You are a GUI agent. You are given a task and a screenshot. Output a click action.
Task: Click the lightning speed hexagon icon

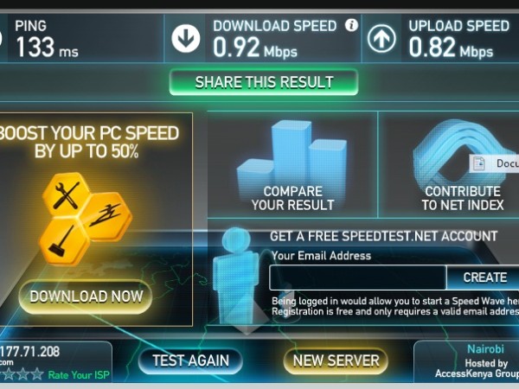[x=106, y=215]
